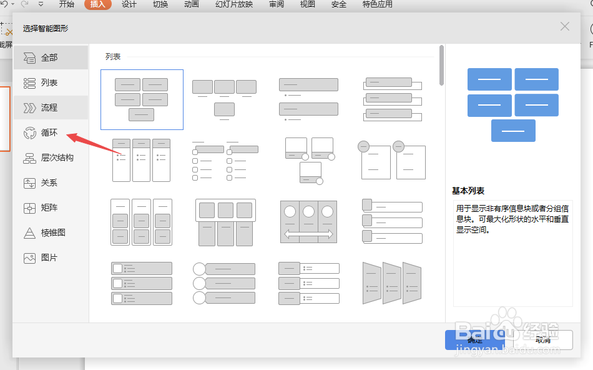Screen dimensions: 593x370
Task: Open the 流程 process category
Action: 51,107
